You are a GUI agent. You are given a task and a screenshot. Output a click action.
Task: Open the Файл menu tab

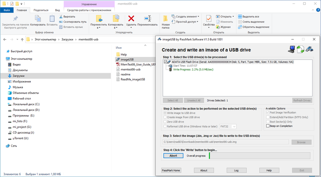pos(7,10)
